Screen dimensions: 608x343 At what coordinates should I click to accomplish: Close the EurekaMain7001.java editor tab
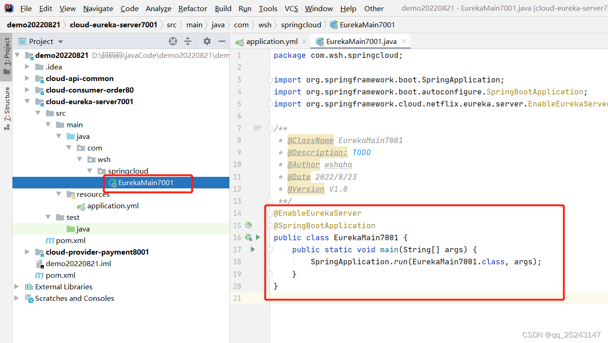point(404,41)
